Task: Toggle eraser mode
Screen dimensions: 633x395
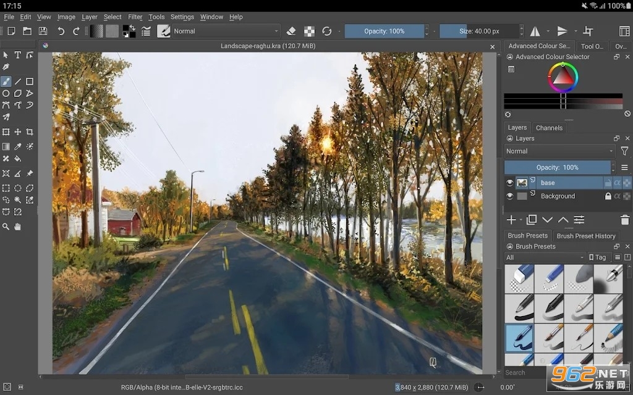Action: click(x=291, y=31)
